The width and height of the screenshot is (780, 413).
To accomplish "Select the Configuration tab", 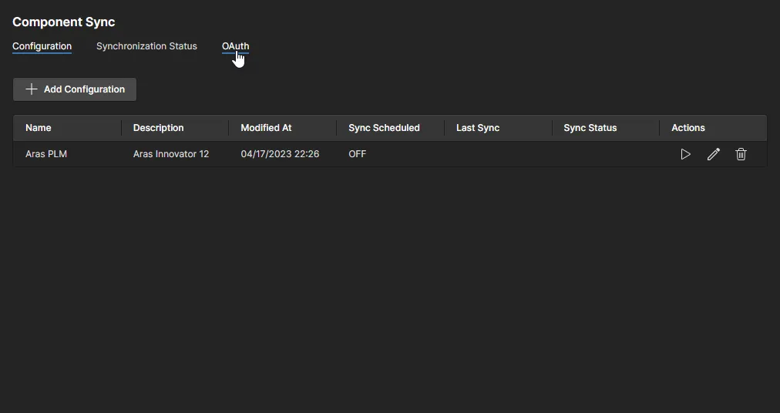I will [42, 46].
